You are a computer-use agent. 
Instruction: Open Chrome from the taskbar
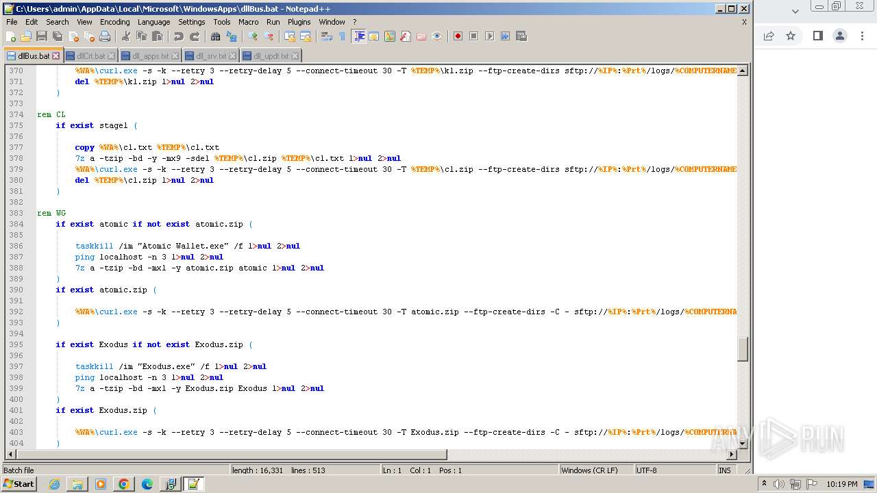[124, 484]
